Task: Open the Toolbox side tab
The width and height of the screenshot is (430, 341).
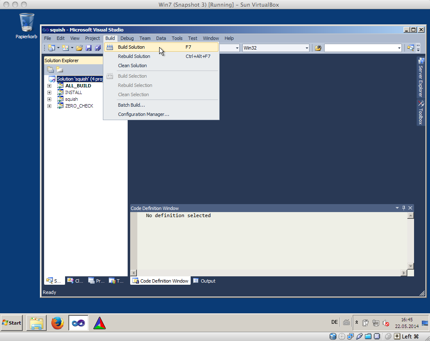Action: 421,113
